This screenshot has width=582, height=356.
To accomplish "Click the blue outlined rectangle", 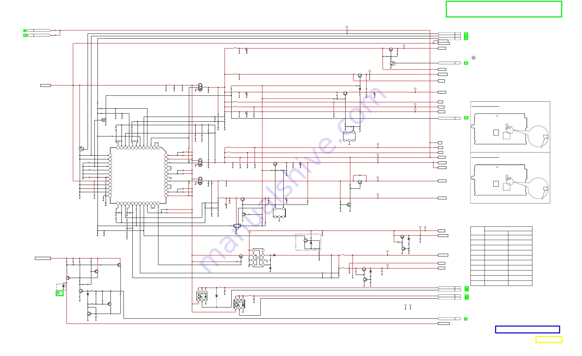I will 527,329.
